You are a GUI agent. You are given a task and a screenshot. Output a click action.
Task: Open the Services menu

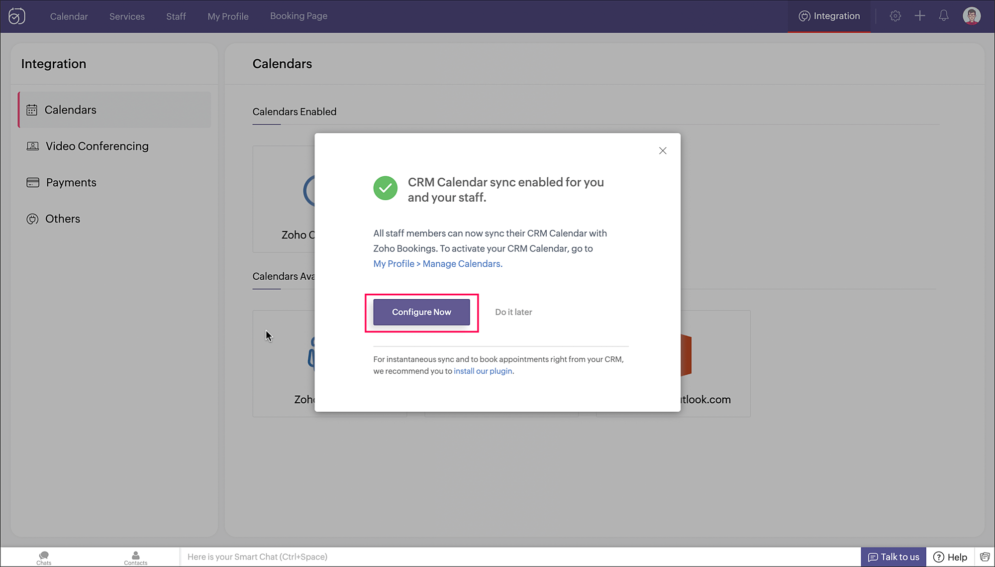[x=127, y=16]
